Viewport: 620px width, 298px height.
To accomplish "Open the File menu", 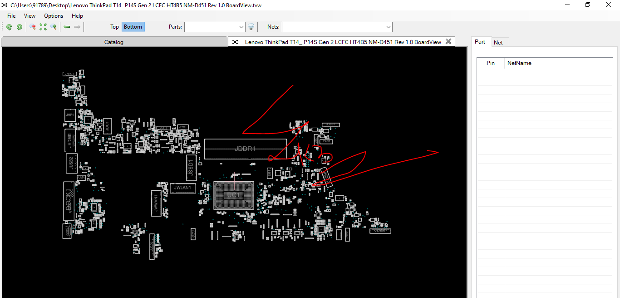I will point(11,15).
